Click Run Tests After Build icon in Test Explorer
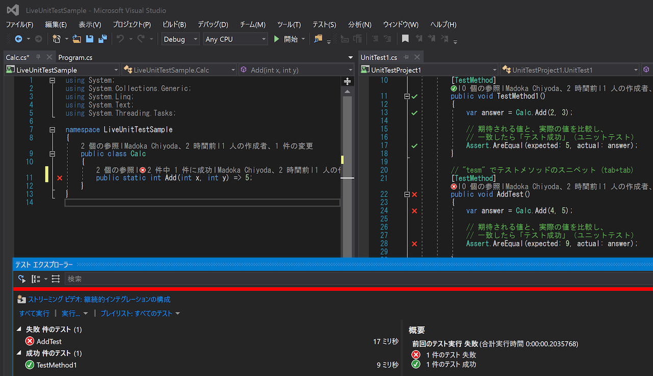This screenshot has width=653, height=376. 22,279
